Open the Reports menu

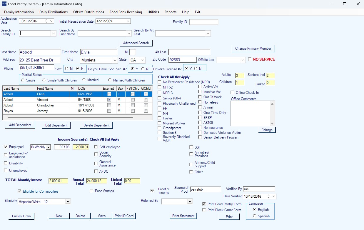171,12
